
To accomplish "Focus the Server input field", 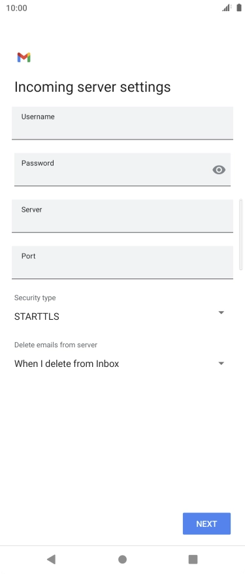I will pos(122,216).
